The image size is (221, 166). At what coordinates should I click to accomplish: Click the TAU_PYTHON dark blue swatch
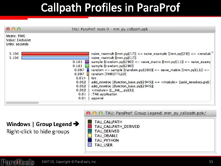[x=90, y=140]
